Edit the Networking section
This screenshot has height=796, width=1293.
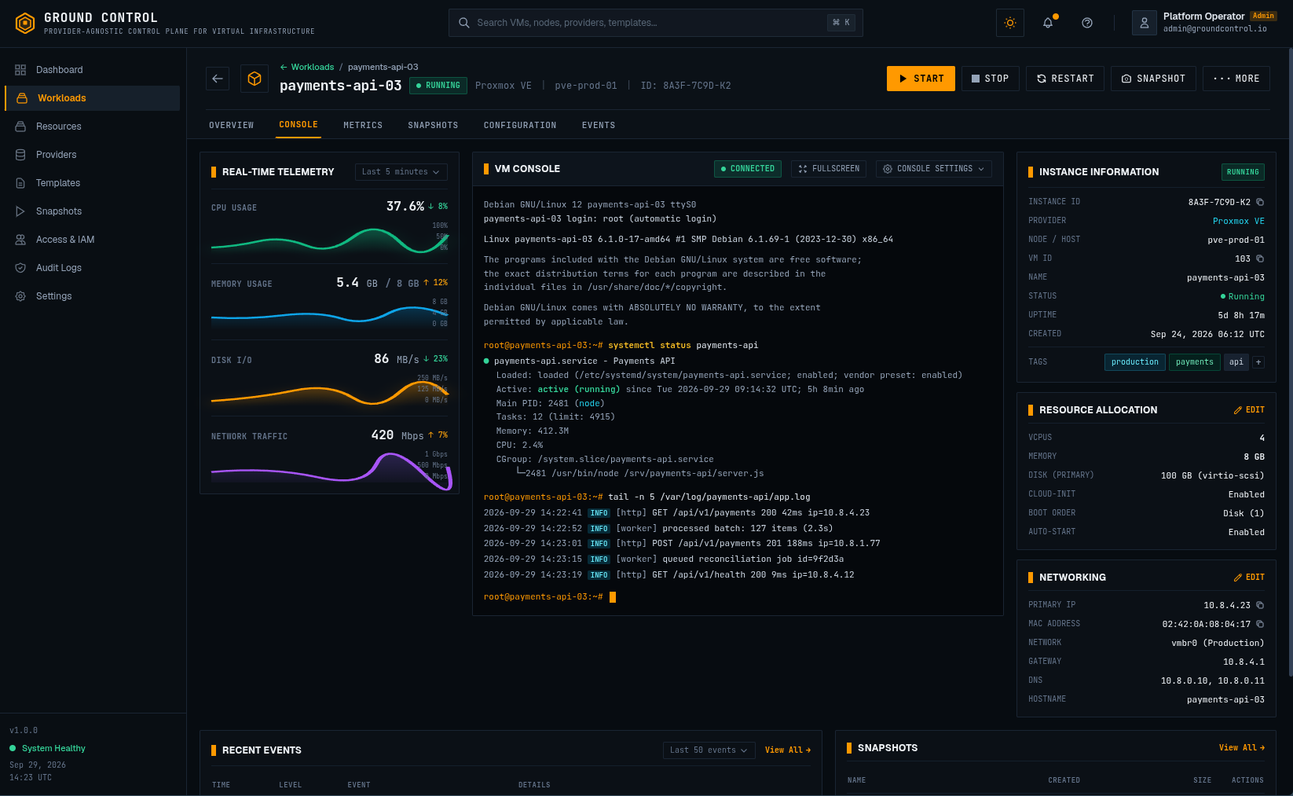pyautogui.click(x=1249, y=578)
